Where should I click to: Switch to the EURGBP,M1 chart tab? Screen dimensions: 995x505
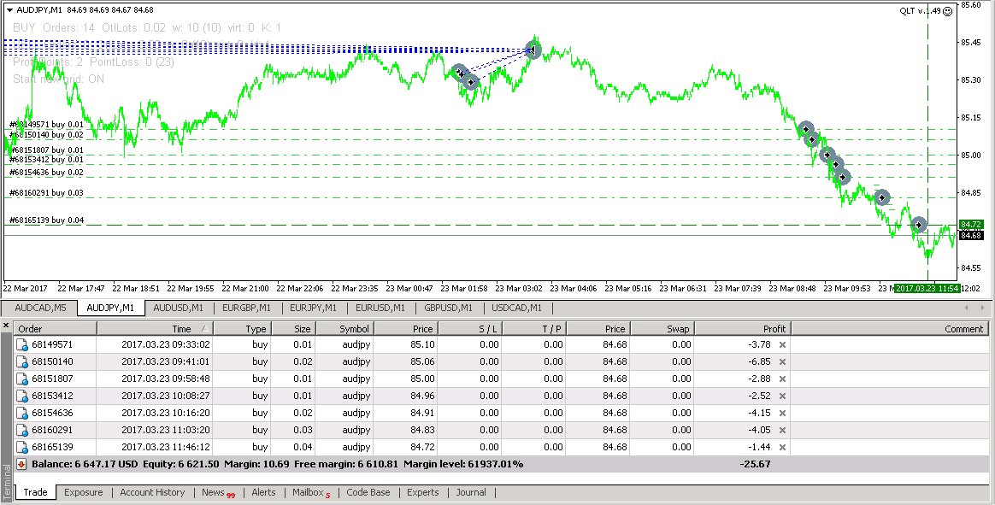tap(246, 308)
